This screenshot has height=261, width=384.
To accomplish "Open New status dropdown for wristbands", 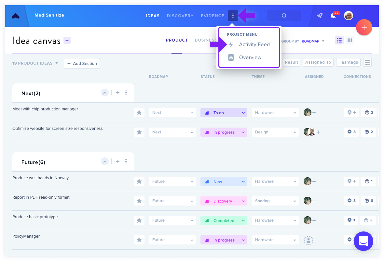I will (224, 181).
